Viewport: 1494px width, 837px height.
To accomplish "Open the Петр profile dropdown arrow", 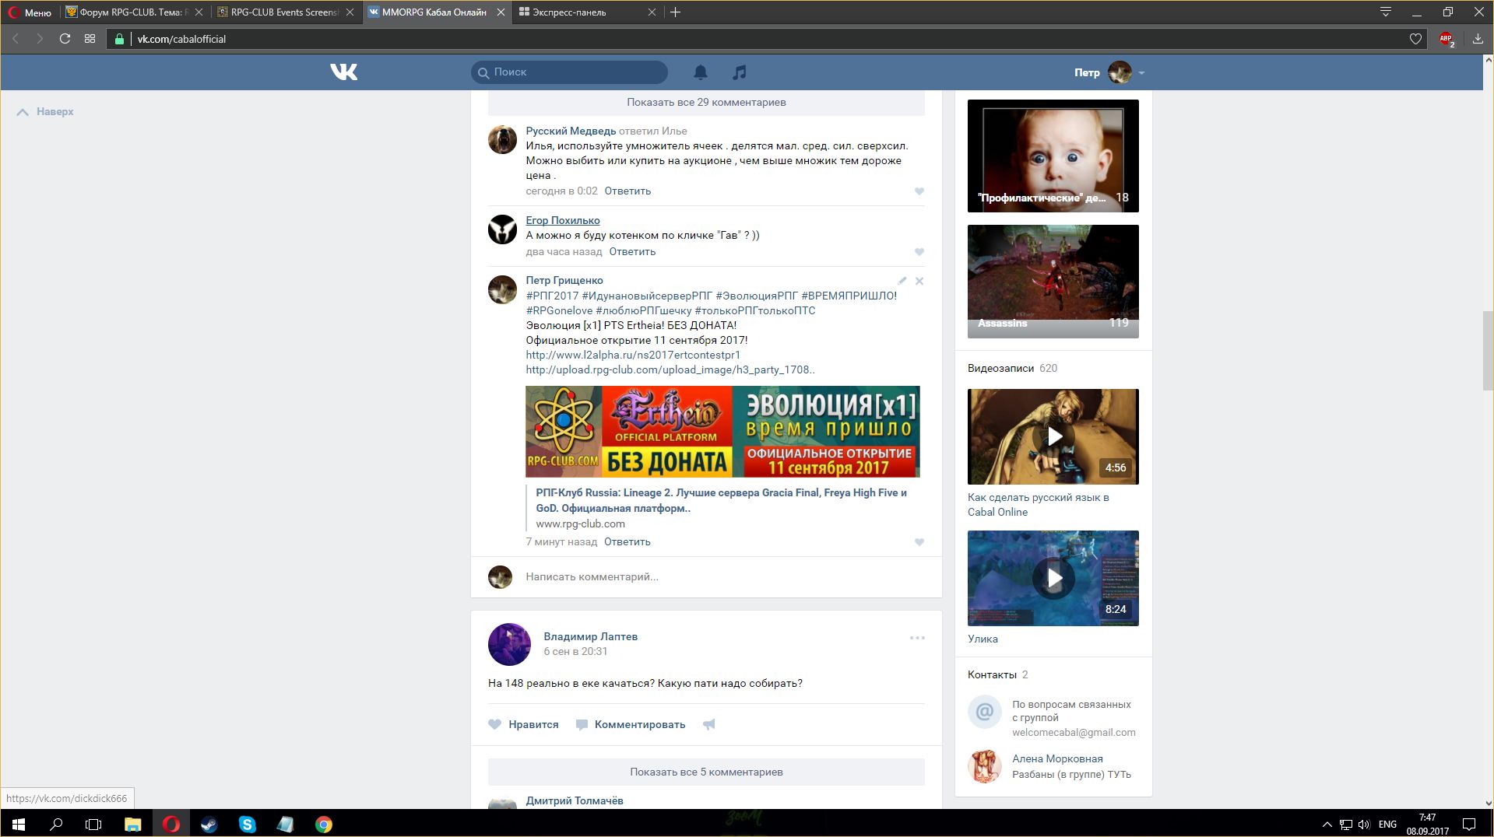I will (1141, 73).
